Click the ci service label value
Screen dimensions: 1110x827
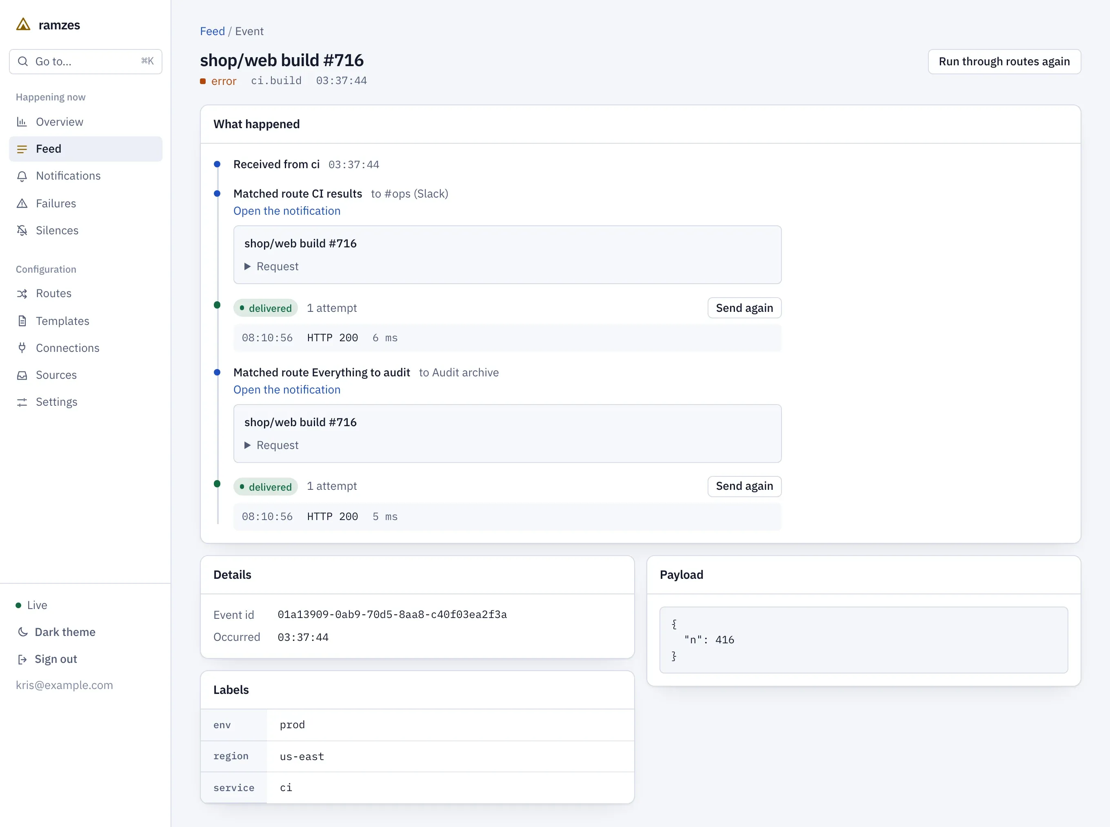(x=286, y=787)
